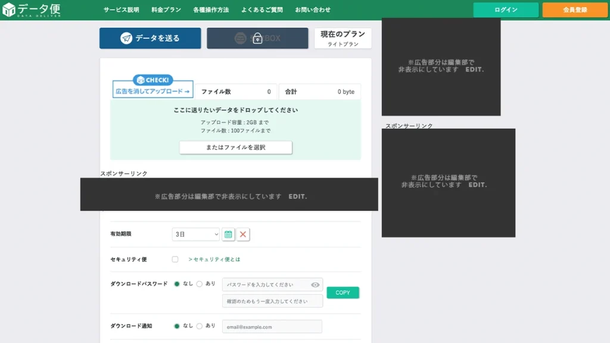The height and width of the screenshot is (343, 610).
Task: Open お問い合わせ in the top menu
Action: 313,10
